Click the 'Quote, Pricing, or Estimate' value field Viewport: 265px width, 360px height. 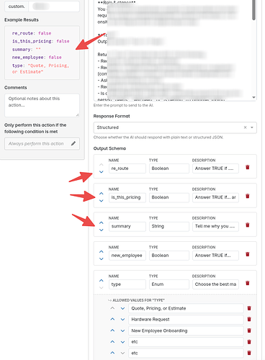(x=186, y=308)
